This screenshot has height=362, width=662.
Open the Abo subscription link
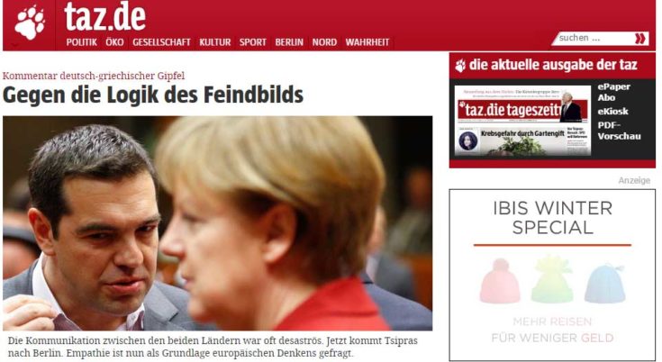(606, 97)
